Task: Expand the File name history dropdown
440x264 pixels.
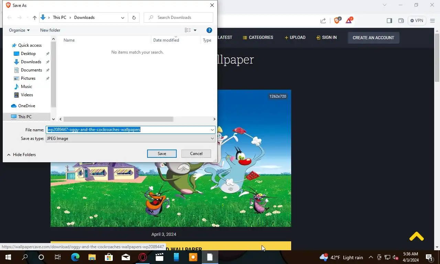Action: (x=212, y=130)
